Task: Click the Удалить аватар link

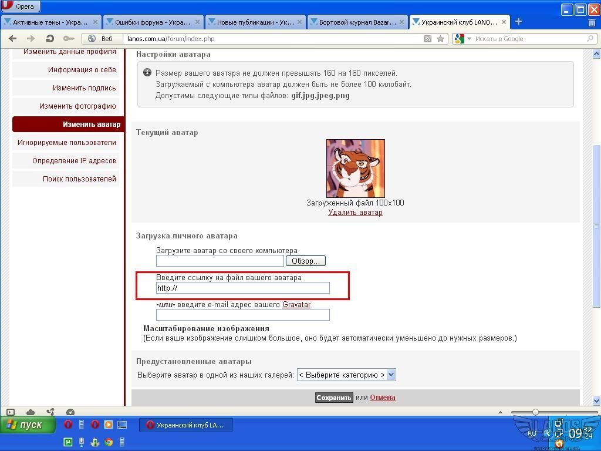Action: [355, 213]
